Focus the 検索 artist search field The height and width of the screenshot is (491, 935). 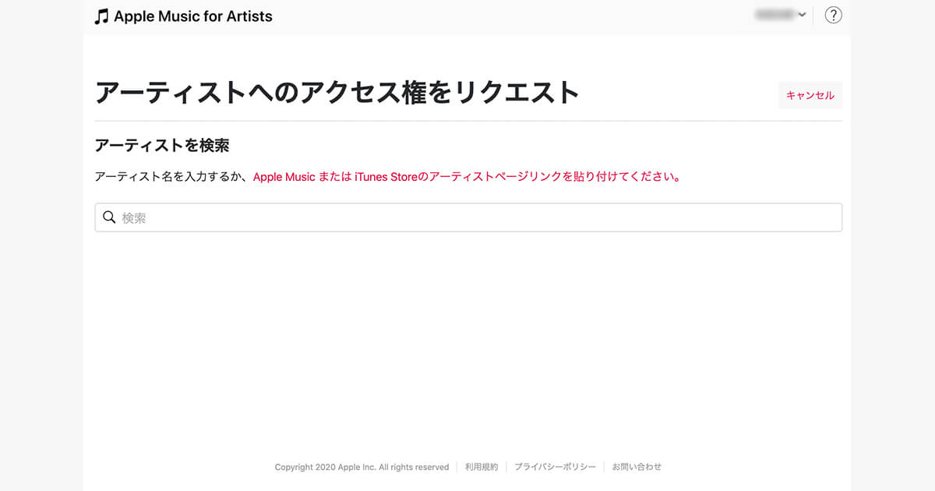pos(468,217)
